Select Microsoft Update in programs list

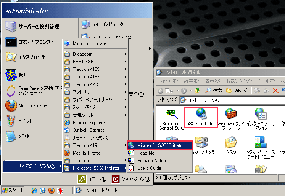(x=95, y=43)
